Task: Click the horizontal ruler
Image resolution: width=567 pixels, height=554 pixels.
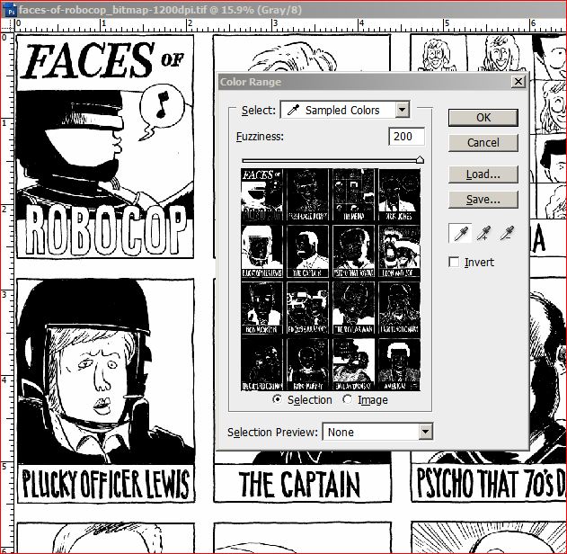Action: 290,25
